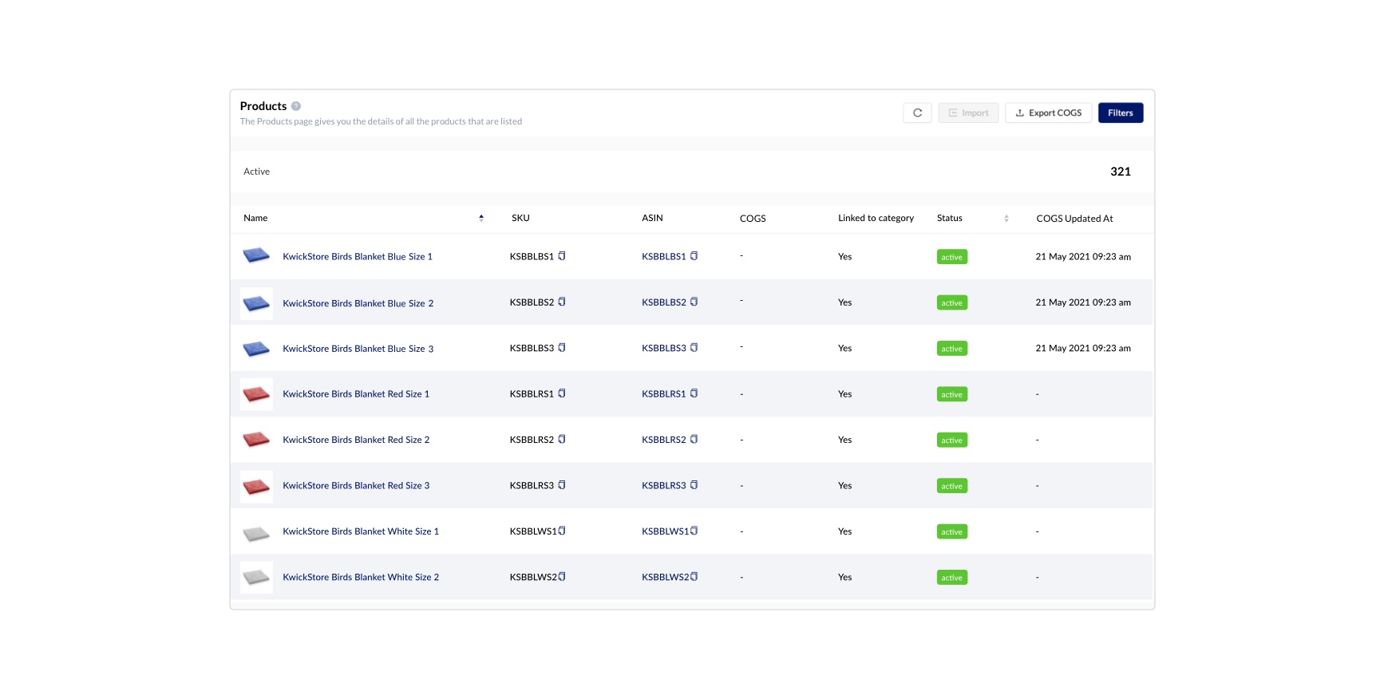Copy ASIN KSBBLWS1 using copy icon
This screenshot has width=1384, height=699.
(694, 531)
